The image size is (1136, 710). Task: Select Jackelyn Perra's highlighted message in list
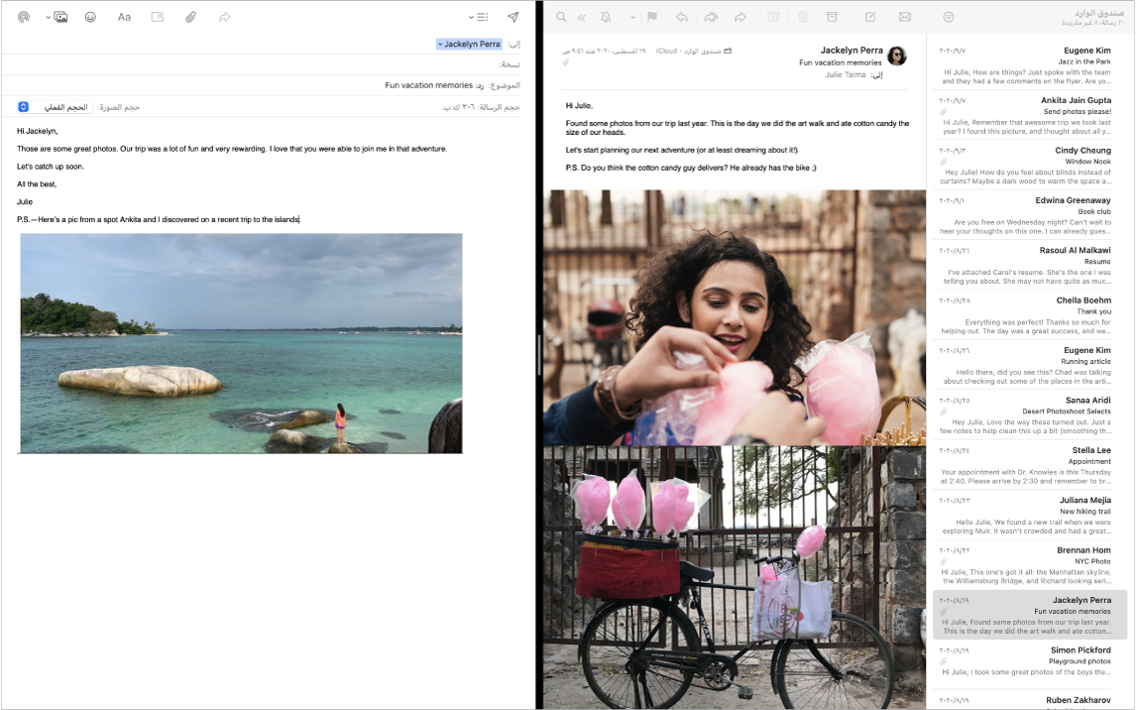tap(1030, 615)
